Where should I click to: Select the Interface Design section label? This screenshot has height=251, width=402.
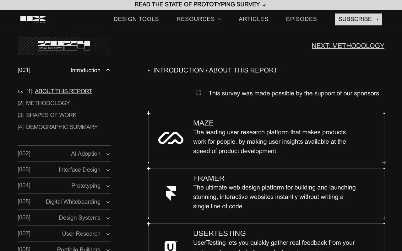79,170
